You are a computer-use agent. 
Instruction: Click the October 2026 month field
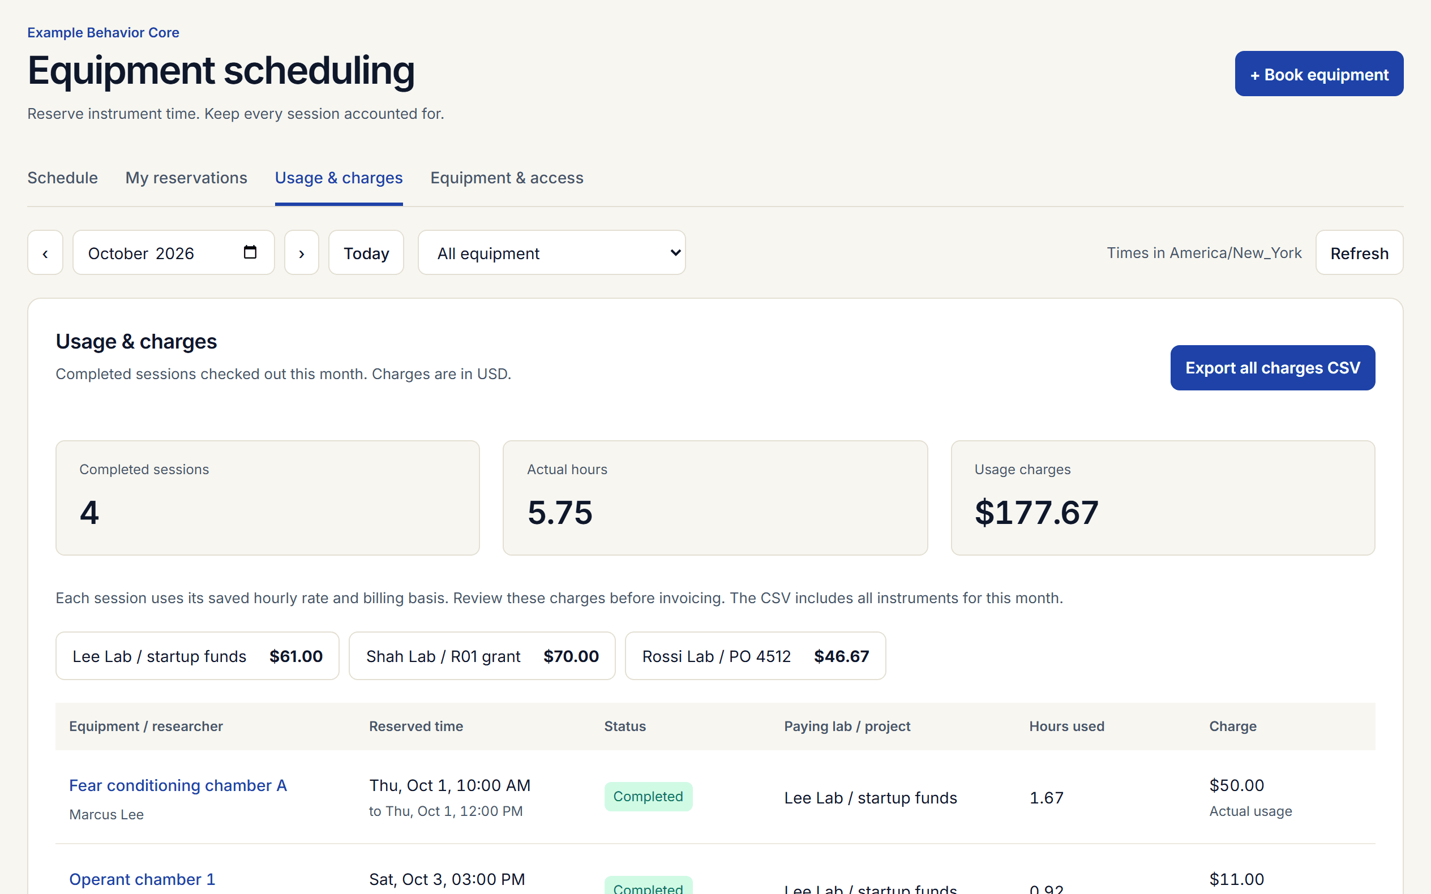point(173,252)
